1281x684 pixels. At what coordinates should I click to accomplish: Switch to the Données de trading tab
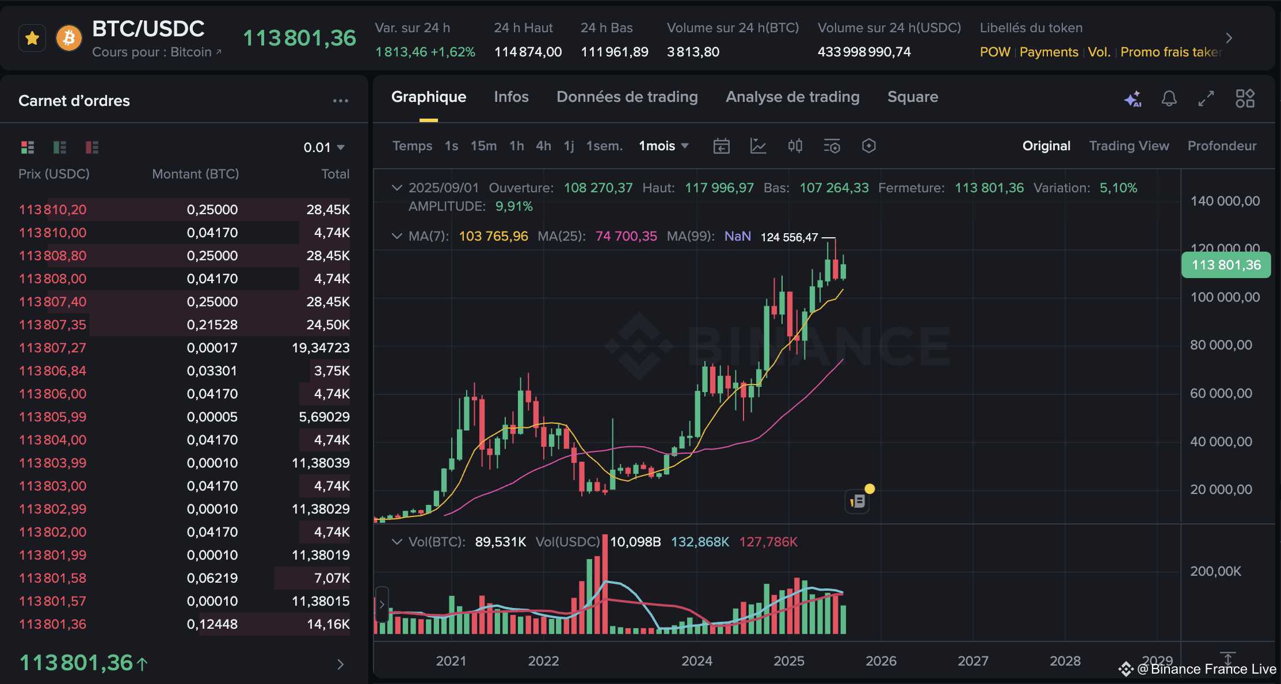point(627,97)
